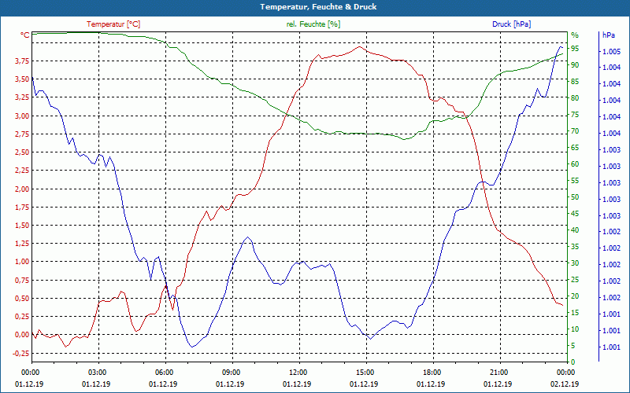
Task: Click the '06:00' time axis label
Action: point(164,373)
